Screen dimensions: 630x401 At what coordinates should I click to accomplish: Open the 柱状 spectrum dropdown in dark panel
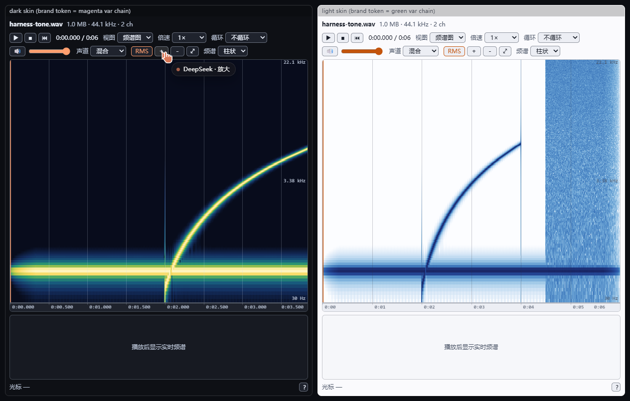point(233,51)
